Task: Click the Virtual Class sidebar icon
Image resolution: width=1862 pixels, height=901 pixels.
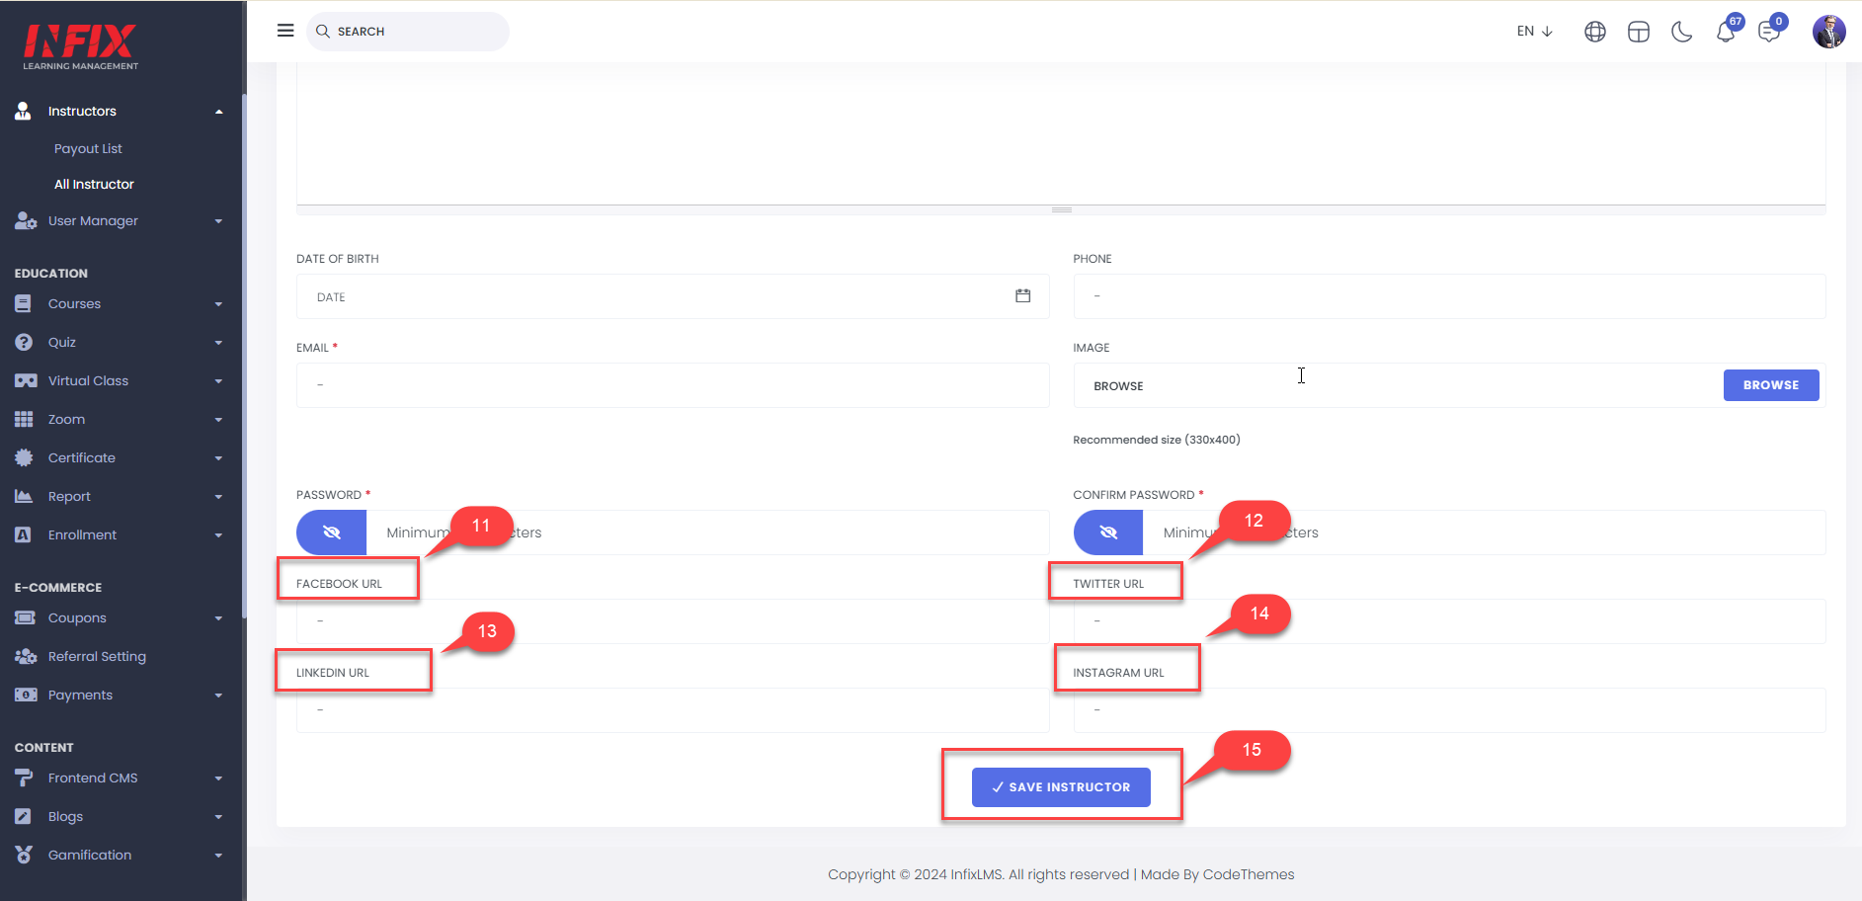Action: [26, 380]
